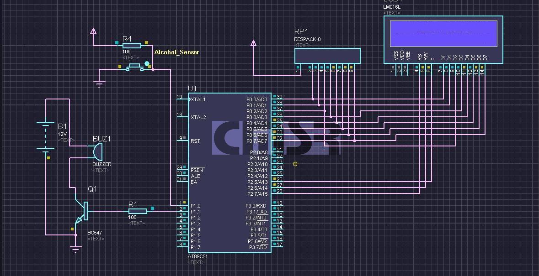Viewport: 539px width, 276px height.
Task: Select the BUZ1 buzzer component symbol
Action: (98, 152)
